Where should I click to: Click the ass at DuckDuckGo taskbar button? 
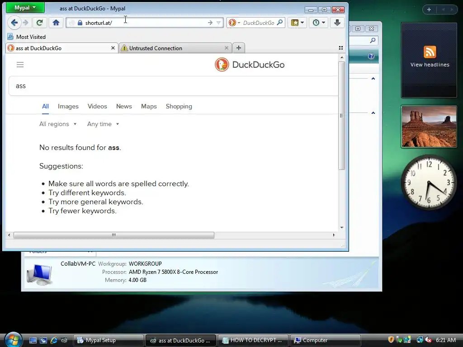tap(181, 340)
